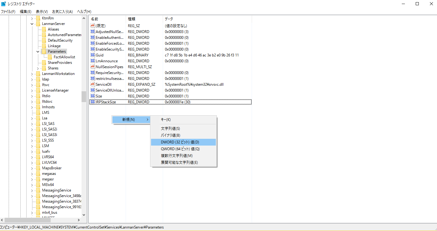The height and width of the screenshot is (231, 437).
Task: Select the MapsBroker tree key
Action: [x=52, y=168]
